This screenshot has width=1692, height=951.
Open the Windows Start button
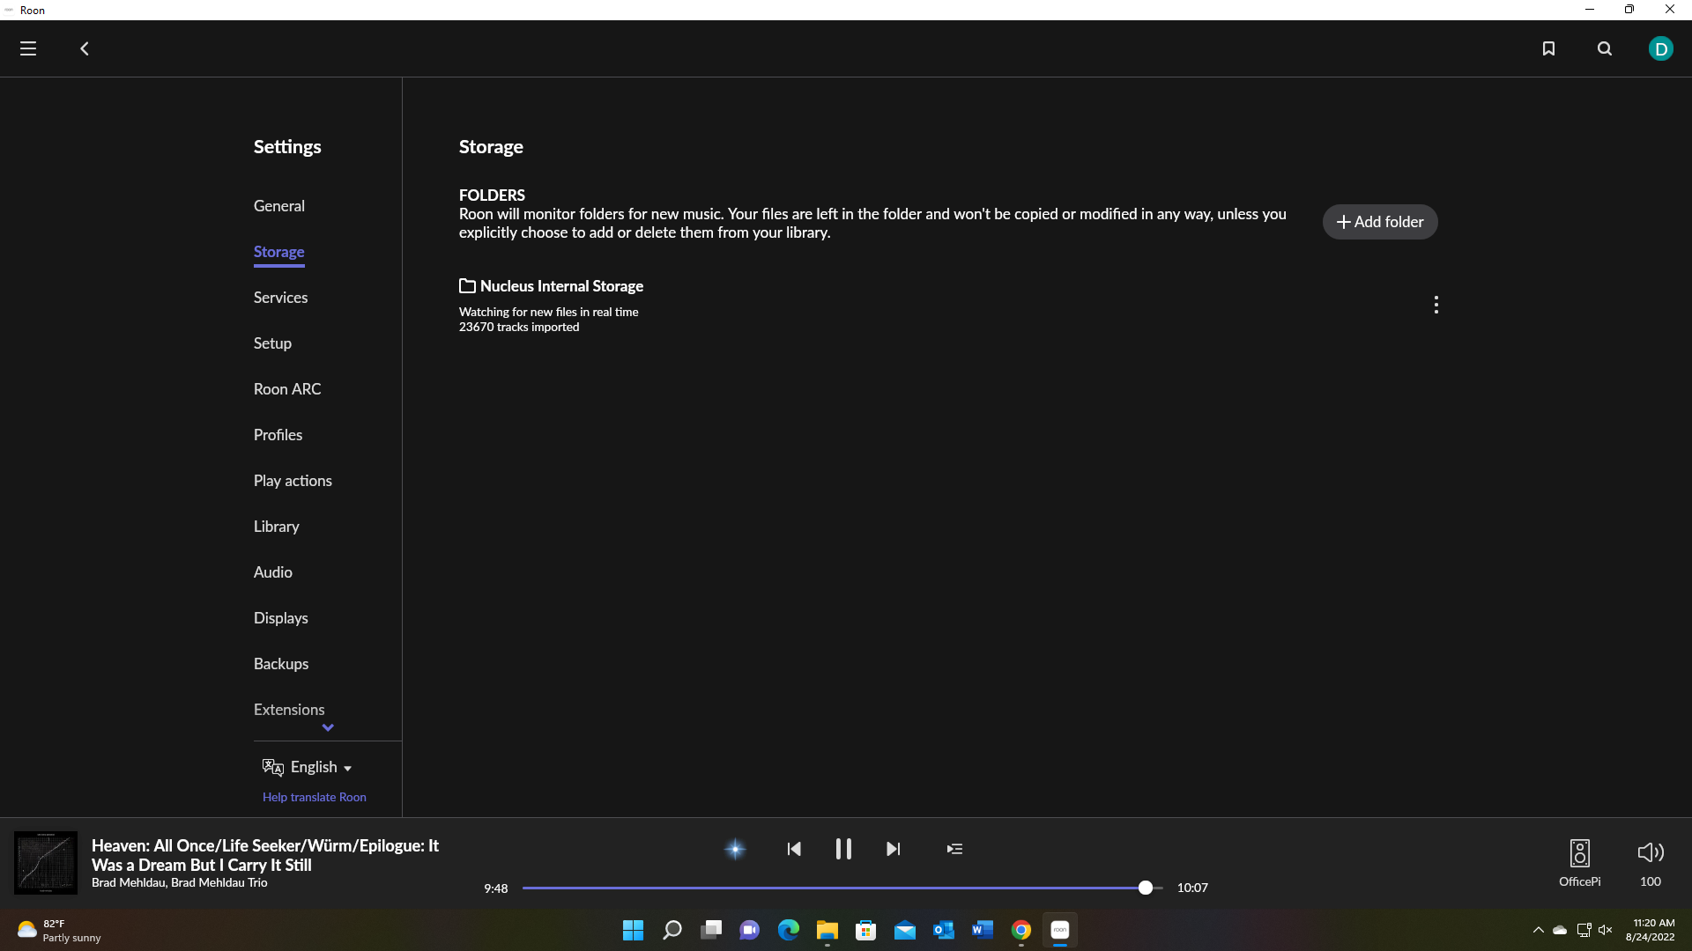click(x=633, y=930)
